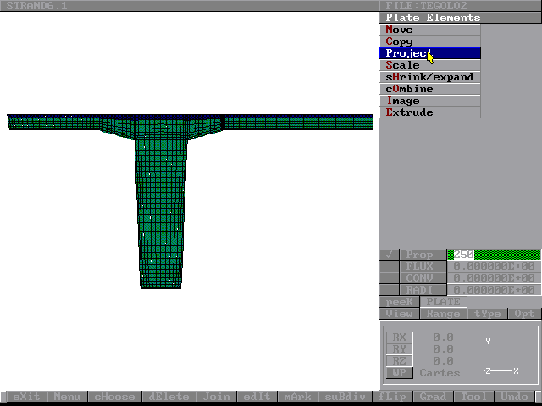The image size is (542, 406).
Task: Click the RZ value 0.0
Action: pyautogui.click(x=443, y=361)
